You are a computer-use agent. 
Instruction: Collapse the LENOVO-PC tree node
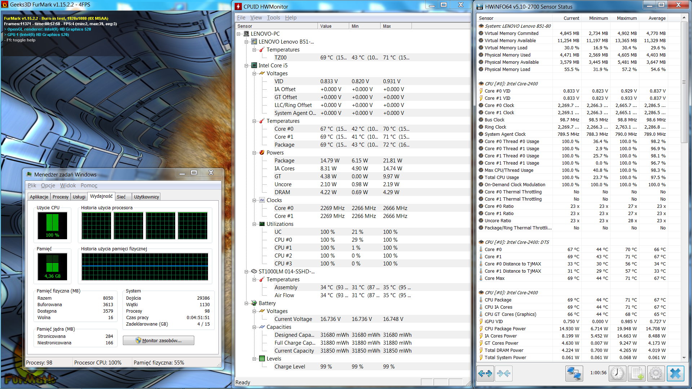(x=239, y=34)
